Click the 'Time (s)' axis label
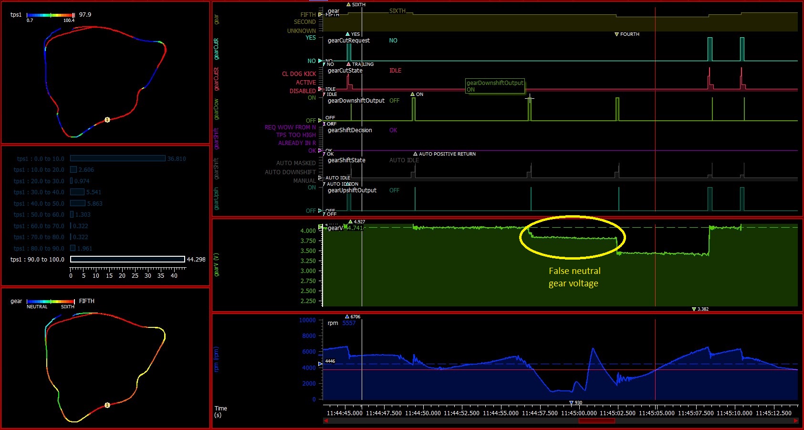 [220, 411]
